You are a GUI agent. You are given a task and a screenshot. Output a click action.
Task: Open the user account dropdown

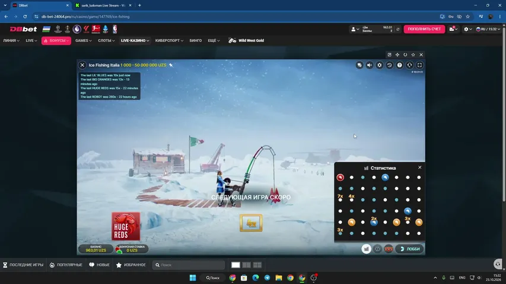[355, 29]
